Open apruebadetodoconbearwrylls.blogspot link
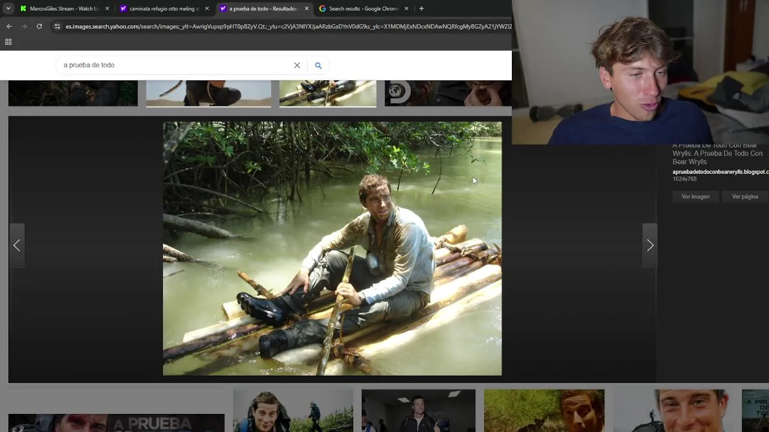The height and width of the screenshot is (432, 769). pos(720,172)
